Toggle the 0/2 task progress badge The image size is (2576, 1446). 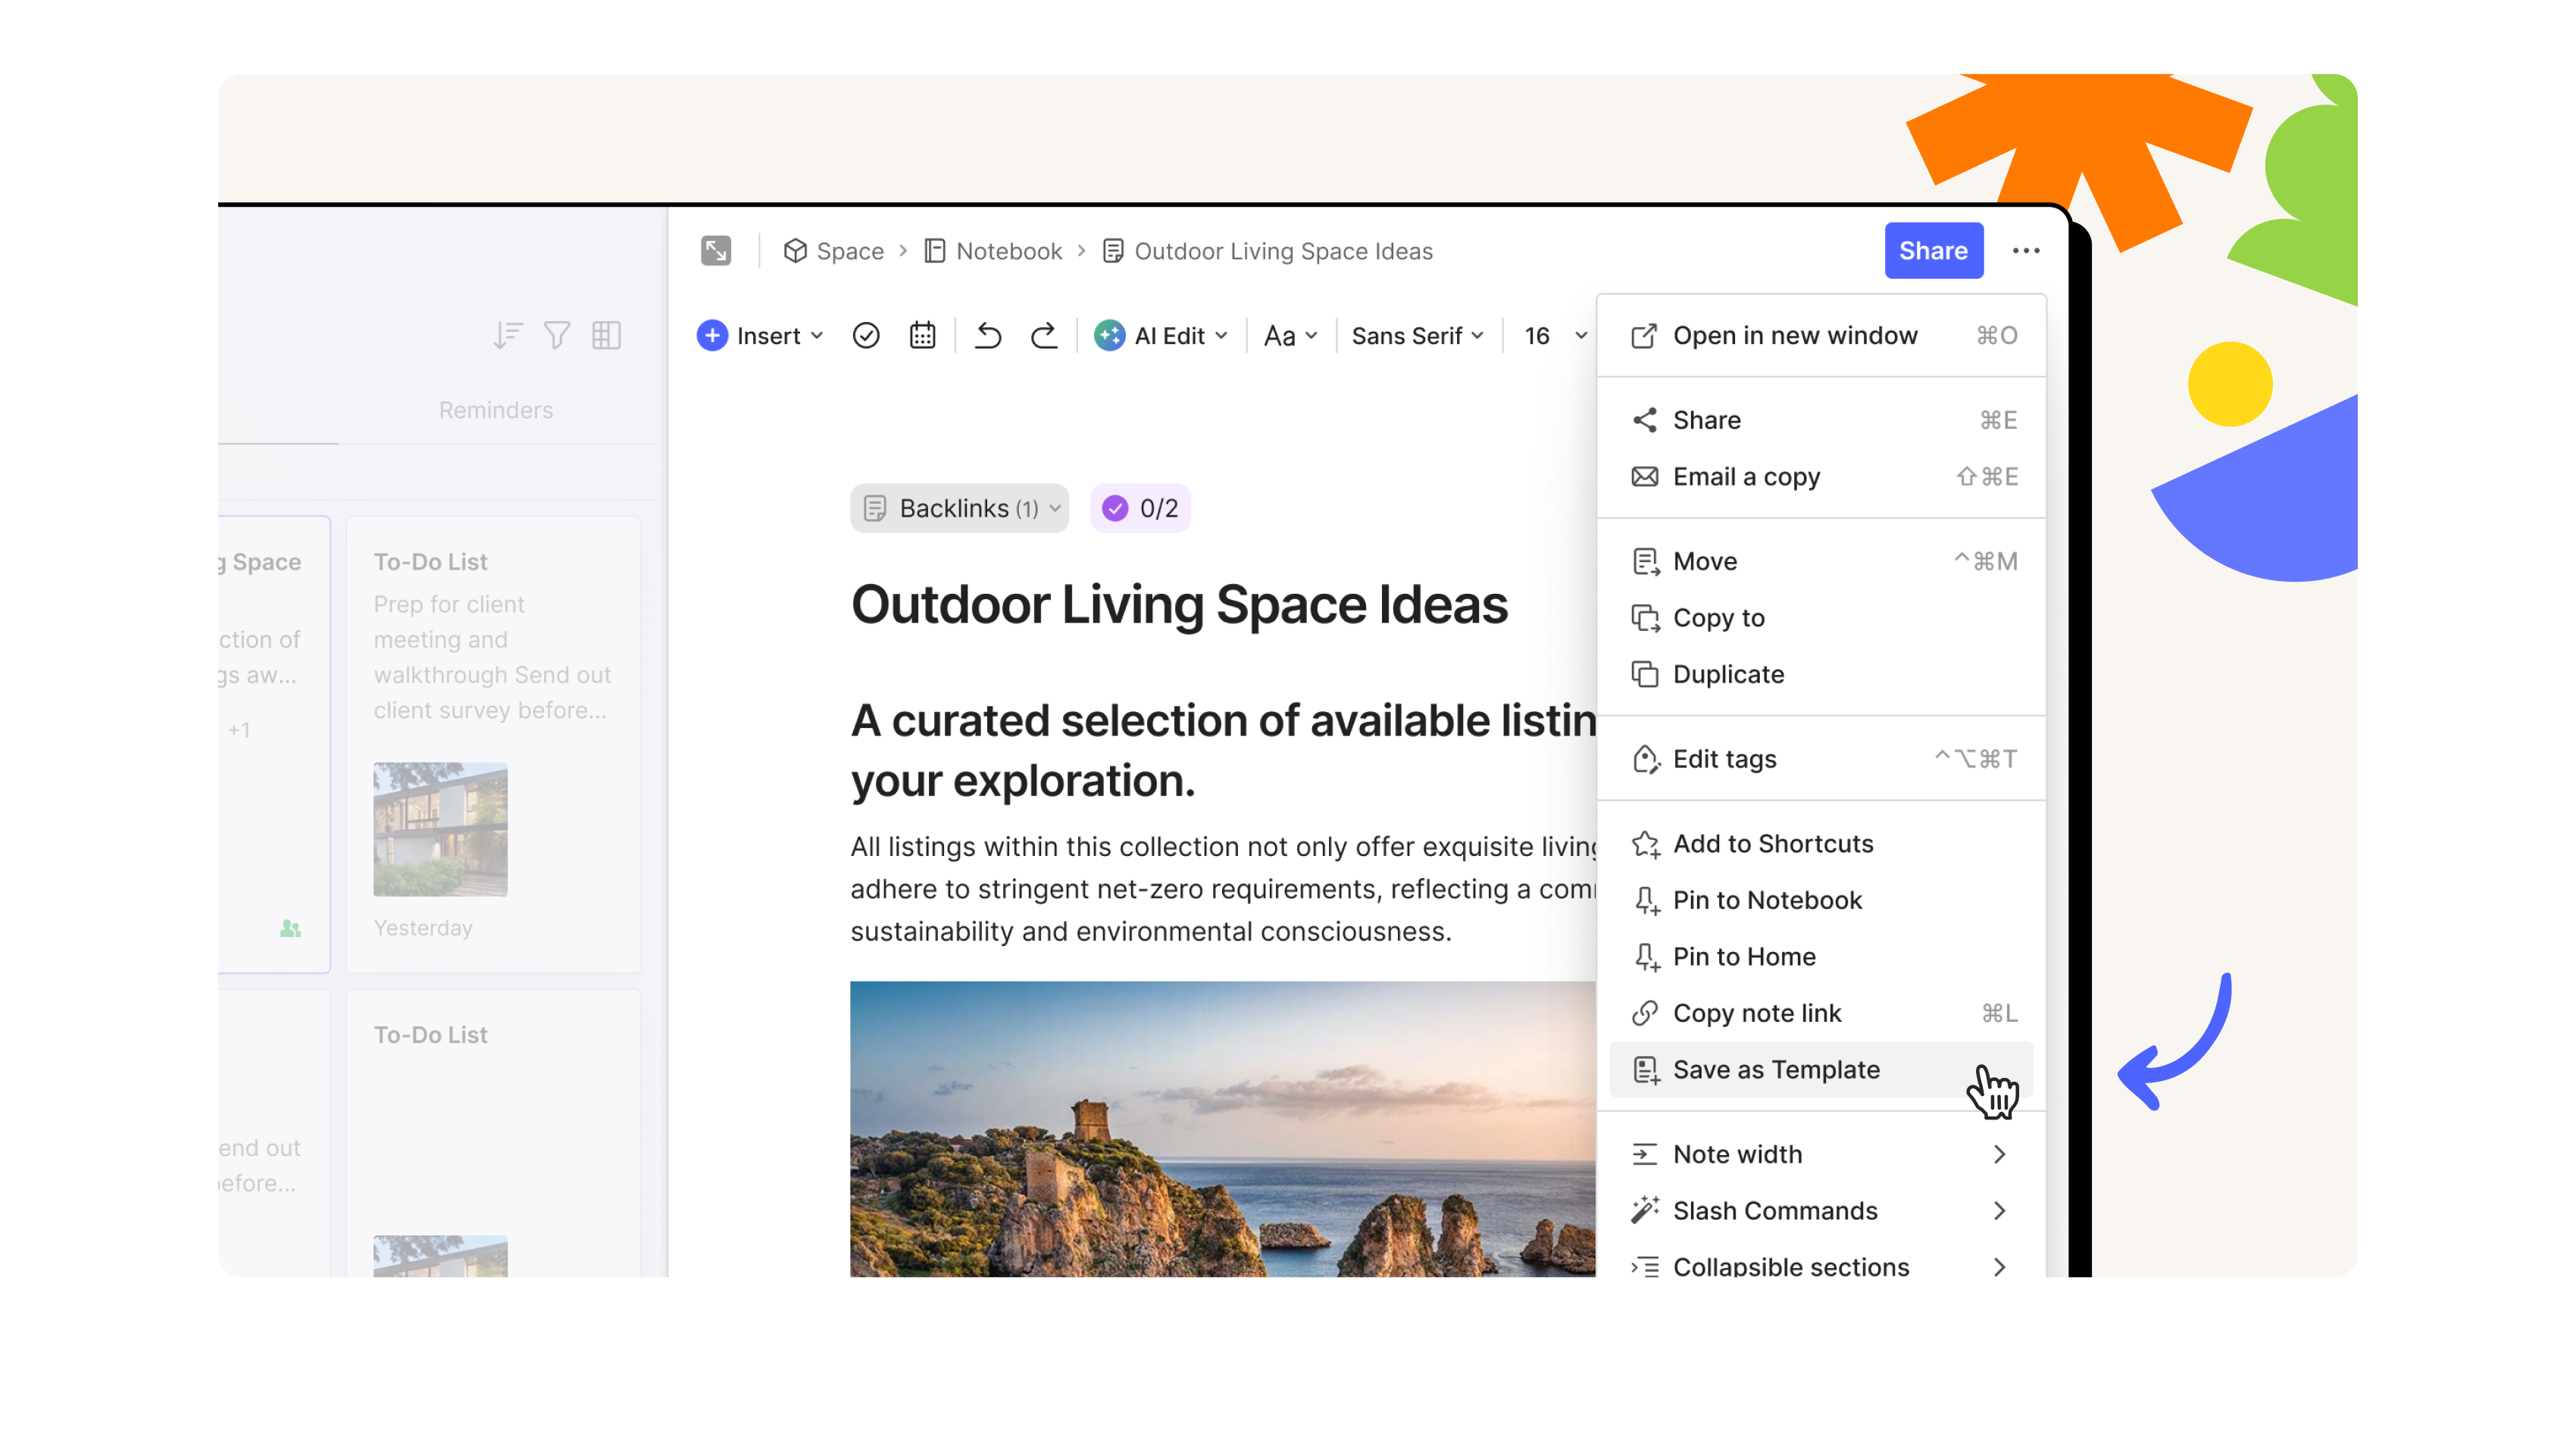click(x=1140, y=508)
